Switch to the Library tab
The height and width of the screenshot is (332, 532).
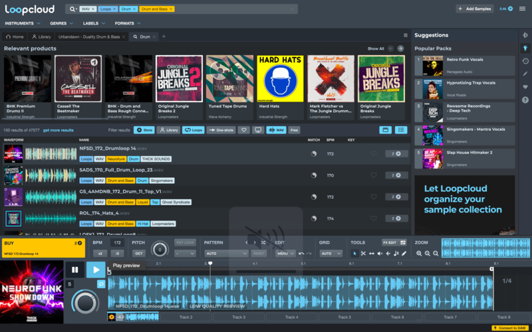tap(41, 37)
